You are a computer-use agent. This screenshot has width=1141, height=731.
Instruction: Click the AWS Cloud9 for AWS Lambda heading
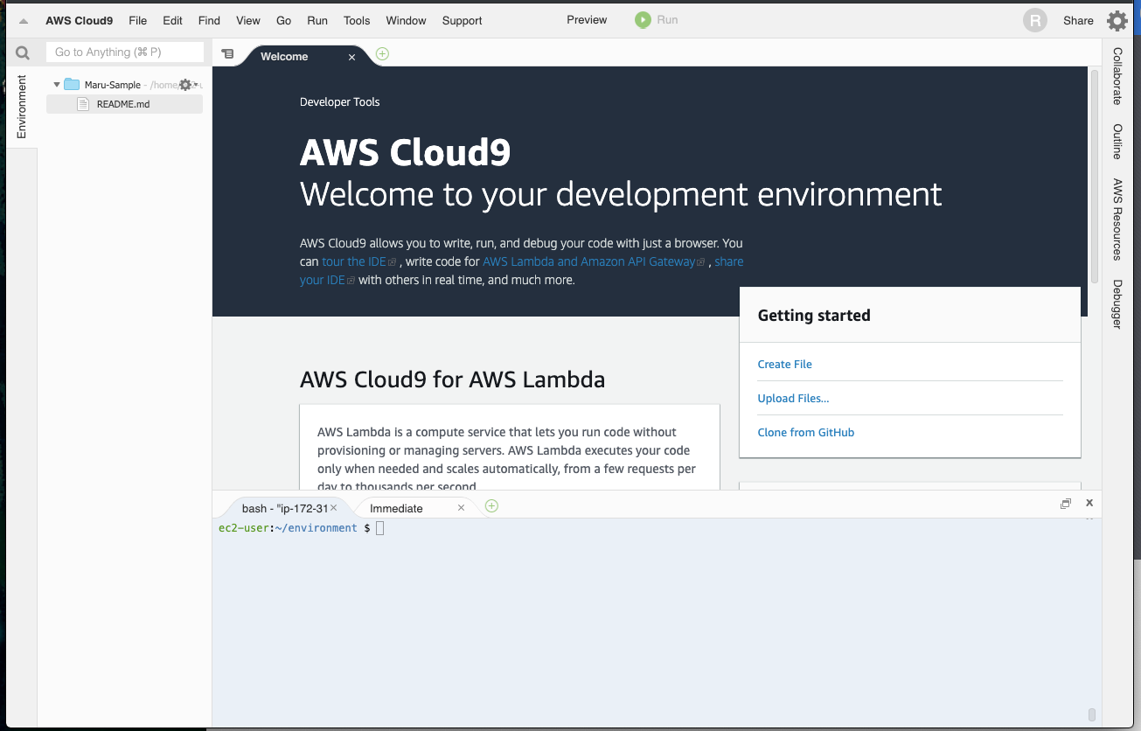coord(452,379)
